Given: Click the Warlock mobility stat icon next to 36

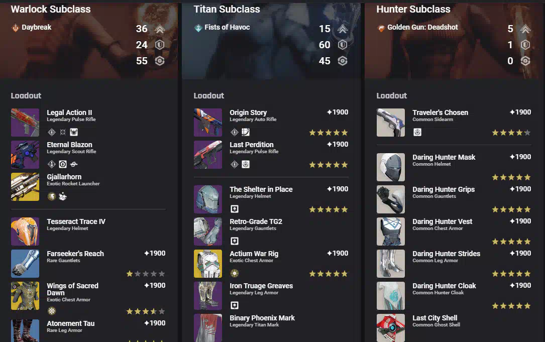Looking at the screenshot, I should point(160,29).
